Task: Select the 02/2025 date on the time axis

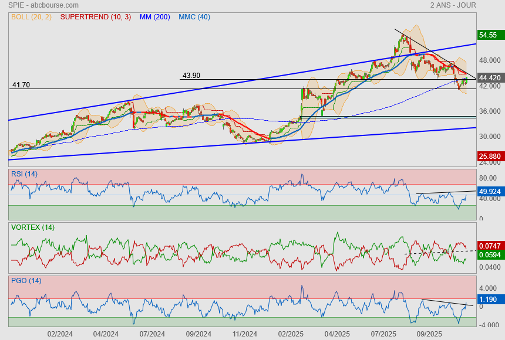Action: tap(291, 334)
